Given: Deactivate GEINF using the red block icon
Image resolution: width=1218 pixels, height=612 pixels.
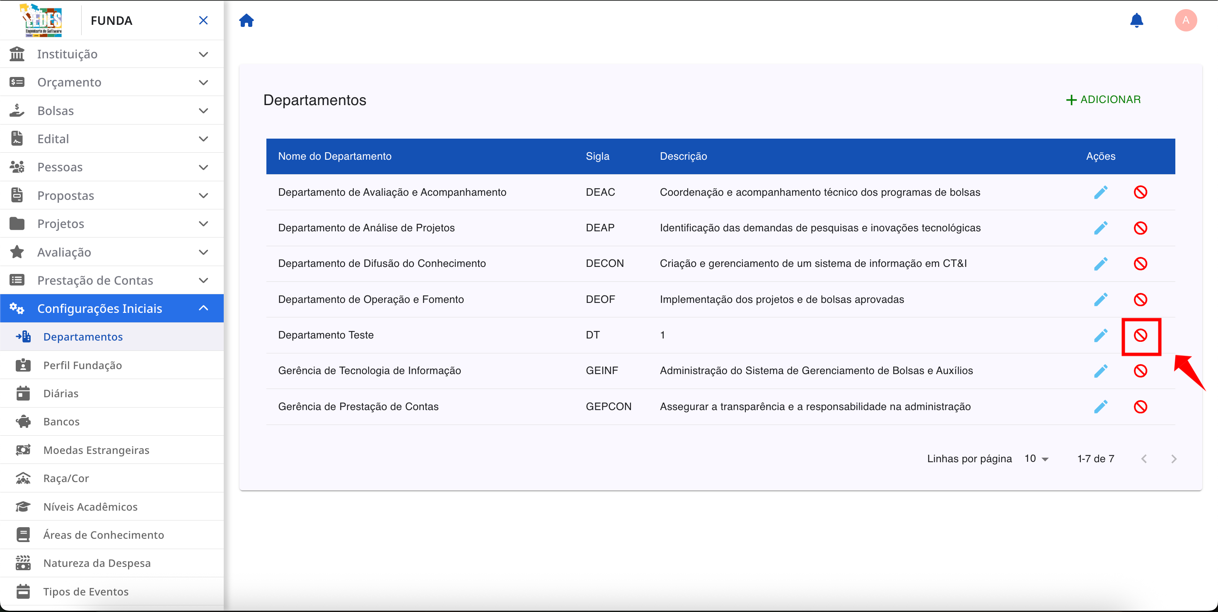Looking at the screenshot, I should click(x=1141, y=370).
